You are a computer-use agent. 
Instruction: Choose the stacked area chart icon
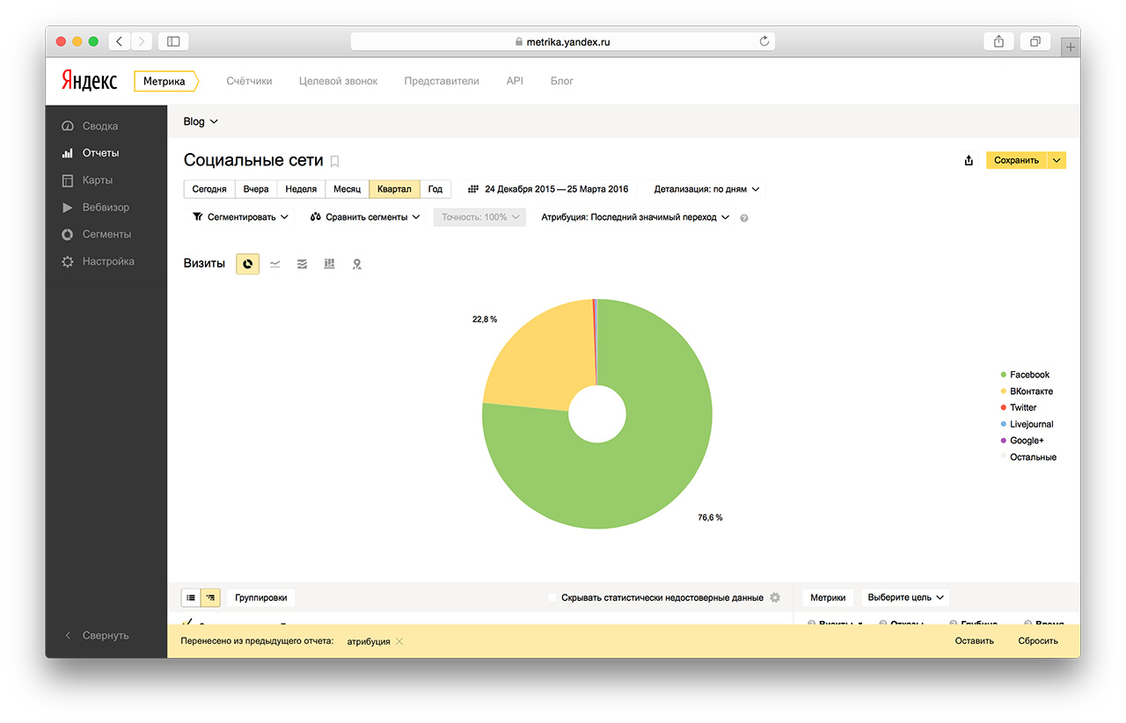coord(303,264)
